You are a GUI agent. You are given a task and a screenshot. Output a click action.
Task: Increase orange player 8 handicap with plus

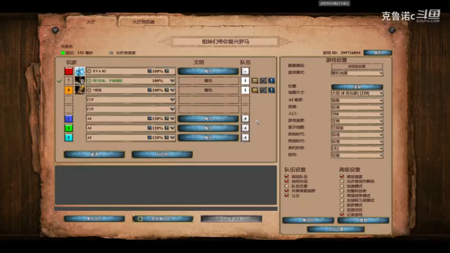click(x=166, y=90)
